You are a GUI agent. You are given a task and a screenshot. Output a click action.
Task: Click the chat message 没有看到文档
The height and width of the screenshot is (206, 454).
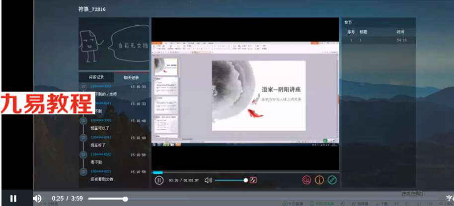[102, 179]
